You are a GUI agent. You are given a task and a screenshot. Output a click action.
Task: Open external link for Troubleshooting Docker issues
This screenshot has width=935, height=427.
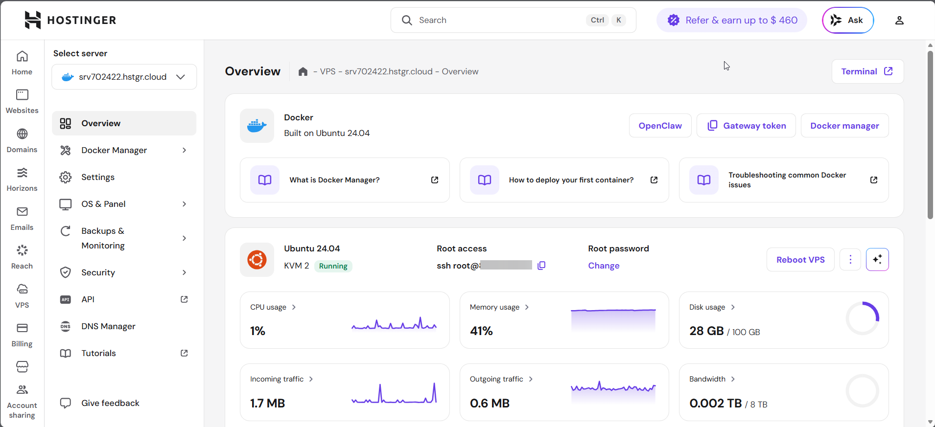(874, 180)
